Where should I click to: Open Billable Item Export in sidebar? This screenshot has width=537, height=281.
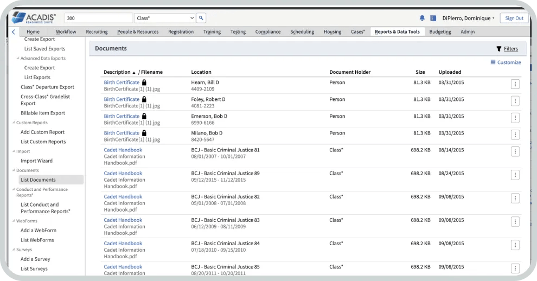pos(43,113)
